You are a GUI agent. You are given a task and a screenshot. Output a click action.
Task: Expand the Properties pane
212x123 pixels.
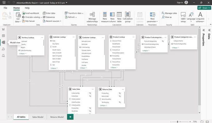pos(204,30)
